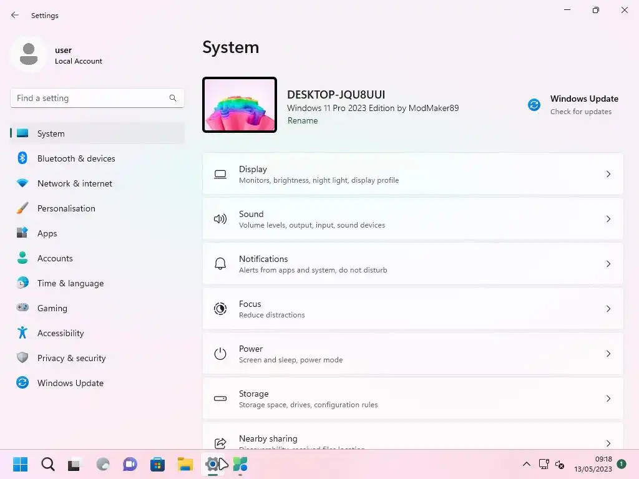This screenshot has height=479, width=639.
Task: Click the user profile avatar
Action: click(29, 54)
